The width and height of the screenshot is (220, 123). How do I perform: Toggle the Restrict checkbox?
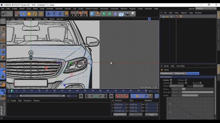[x=201, y=83]
